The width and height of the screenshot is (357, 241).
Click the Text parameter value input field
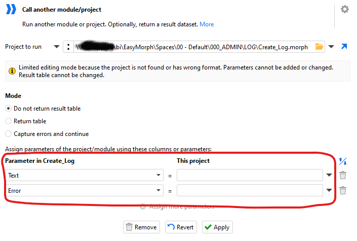point(250,175)
